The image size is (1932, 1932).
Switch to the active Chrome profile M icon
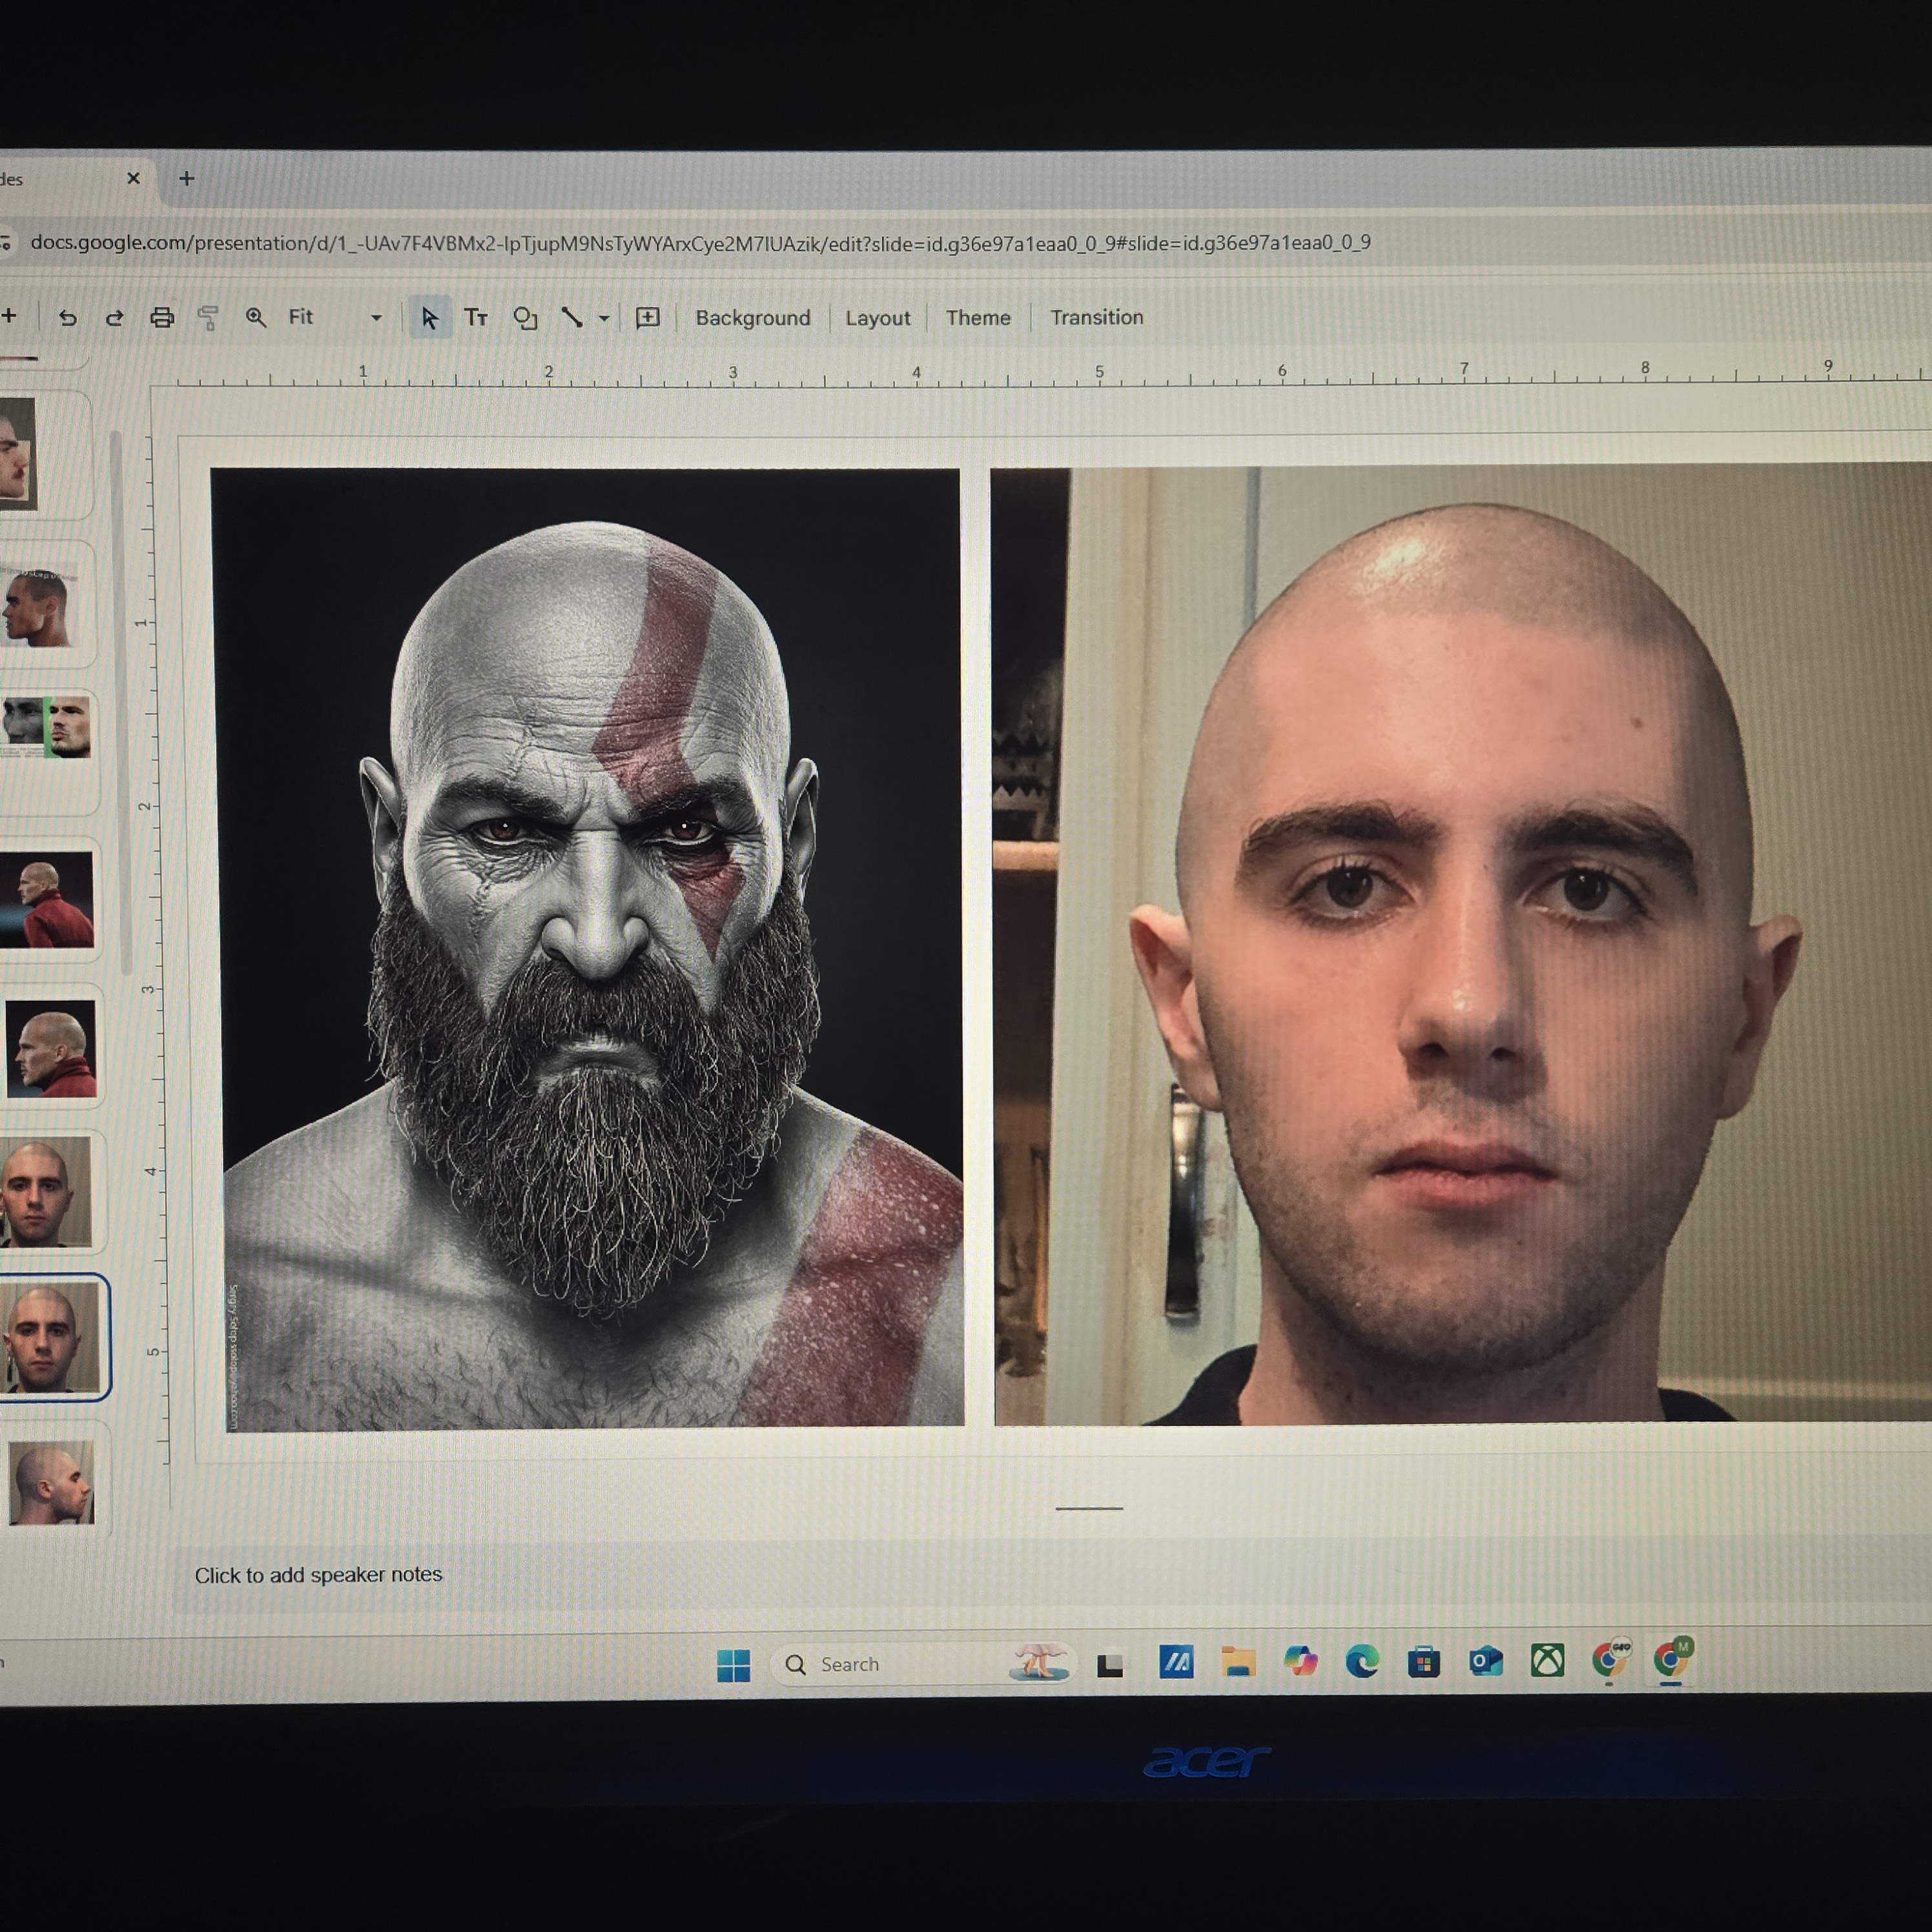1672,1658
